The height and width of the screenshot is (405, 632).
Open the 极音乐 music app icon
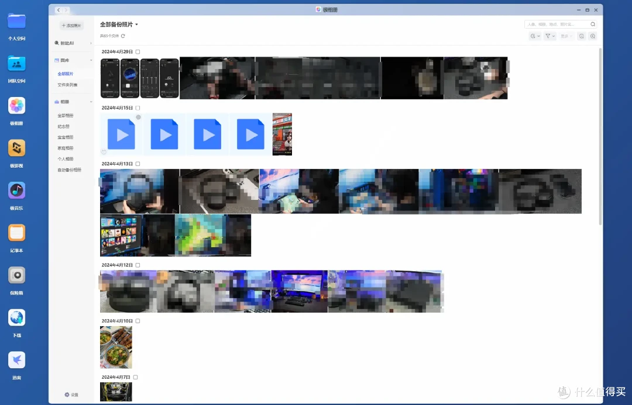(x=16, y=191)
